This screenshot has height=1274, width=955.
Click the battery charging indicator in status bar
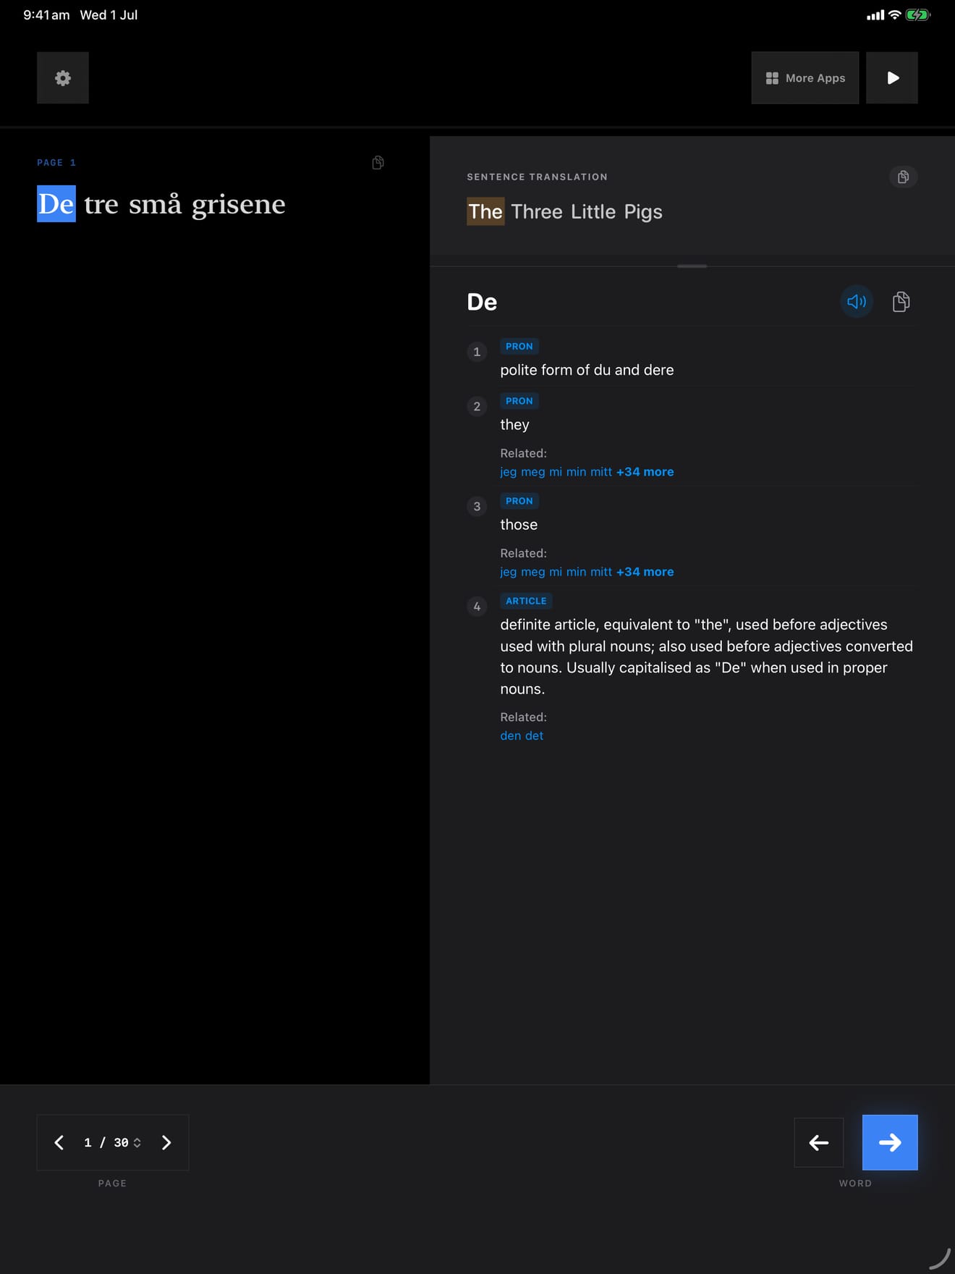(918, 14)
